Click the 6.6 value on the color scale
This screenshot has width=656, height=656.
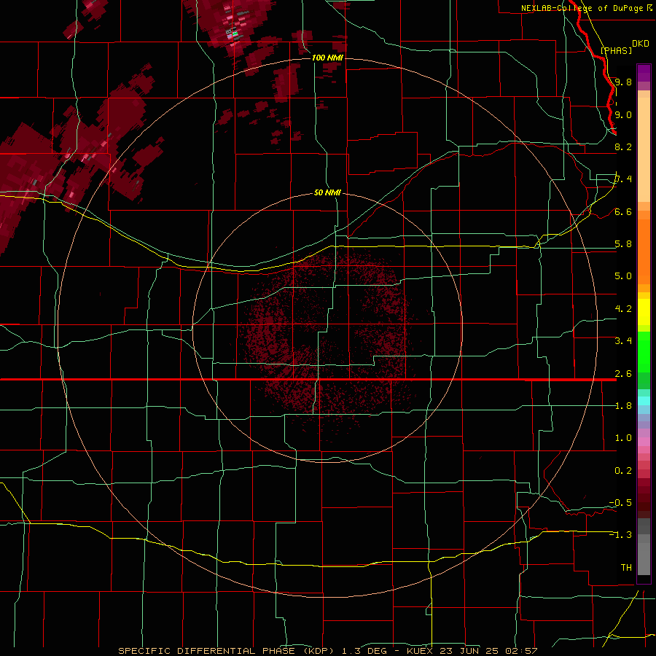pos(623,211)
